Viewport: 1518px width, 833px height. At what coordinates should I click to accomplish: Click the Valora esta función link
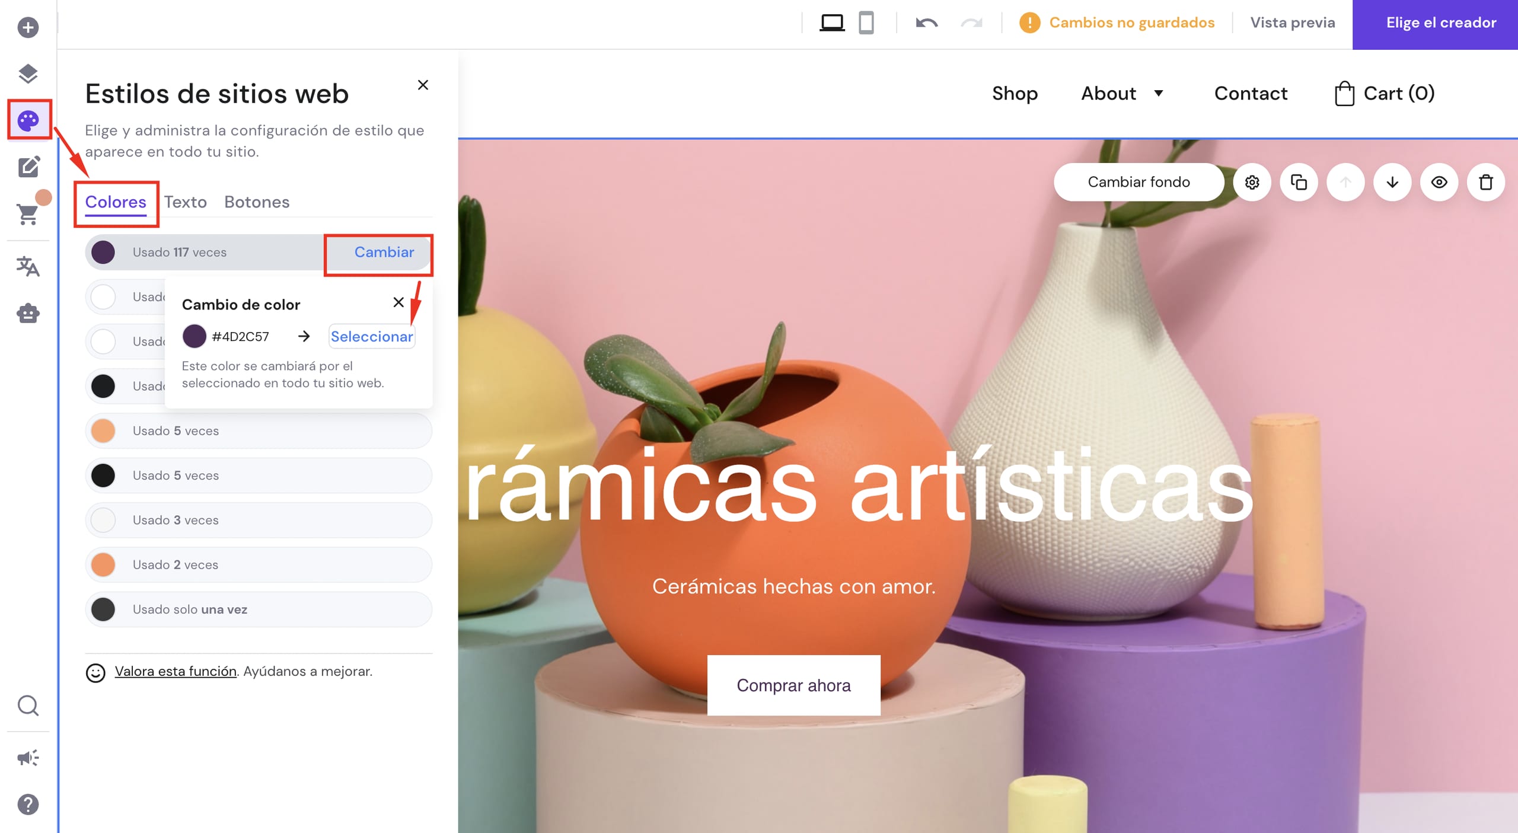coord(176,671)
